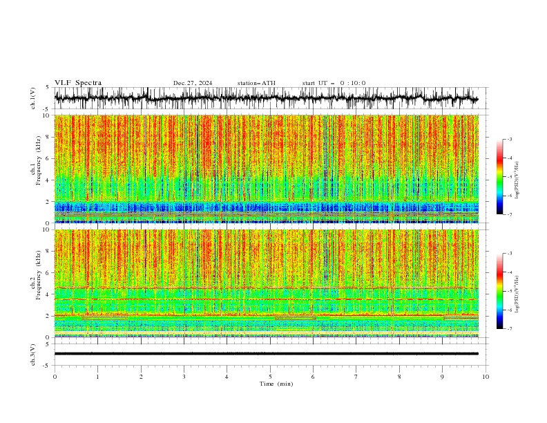Click the "5" tick on ch.1 voltage axis
547x423 pixels.
point(48,88)
